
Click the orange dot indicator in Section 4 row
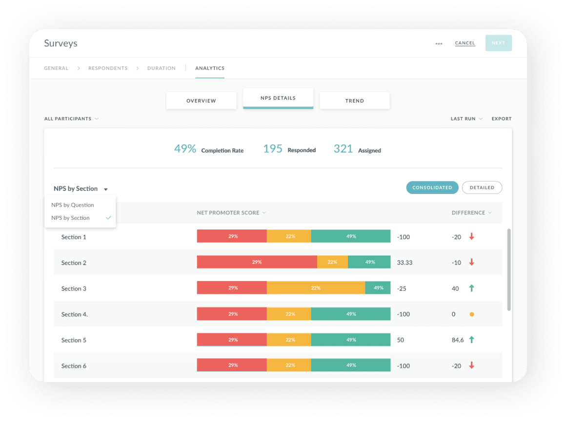[x=471, y=314]
